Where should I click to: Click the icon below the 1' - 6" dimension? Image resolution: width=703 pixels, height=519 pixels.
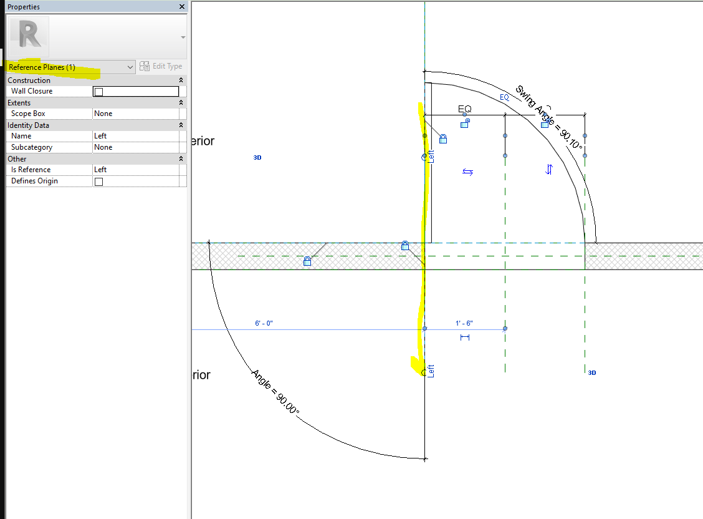(x=464, y=337)
